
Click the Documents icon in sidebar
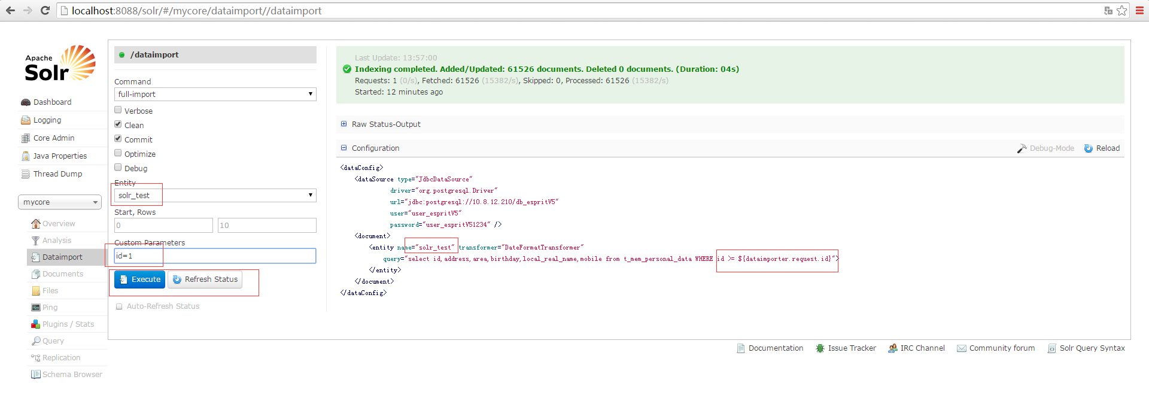coord(36,274)
